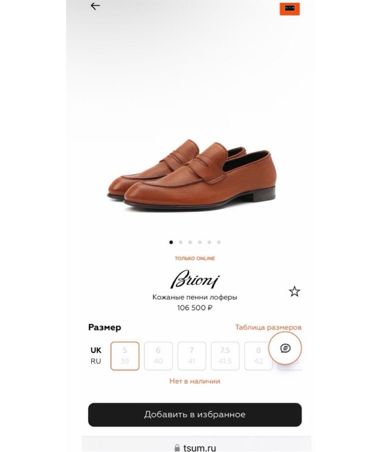Screen dimensions: 382x452
Task: Choose size UK 7.5 / RU 41.5
Action: (225, 356)
